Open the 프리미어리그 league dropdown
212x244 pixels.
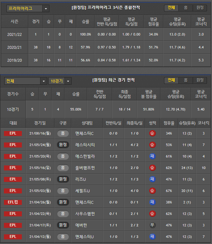click(x=28, y=8)
